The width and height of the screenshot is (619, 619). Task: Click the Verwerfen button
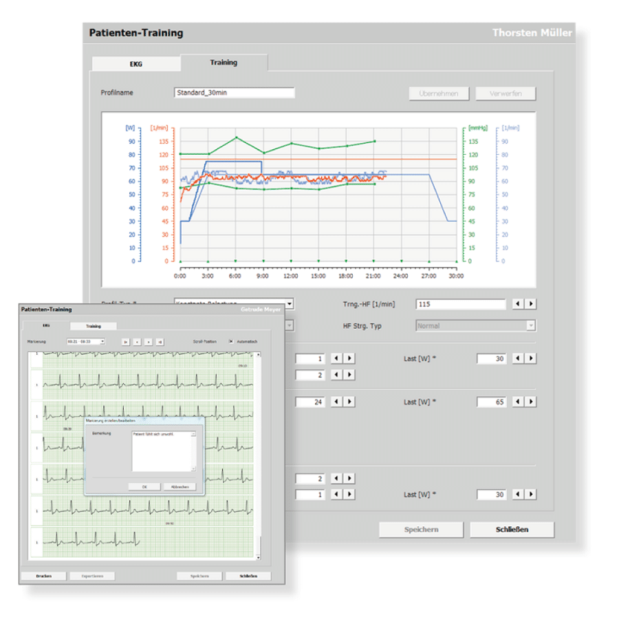point(506,94)
